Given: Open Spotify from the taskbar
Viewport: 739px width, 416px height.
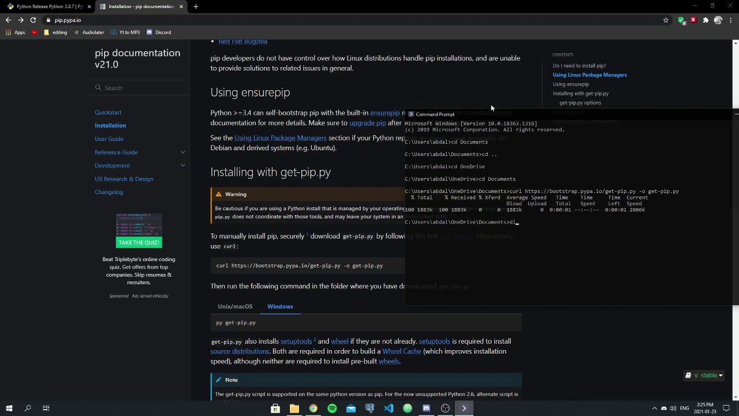Looking at the screenshot, I should (332, 408).
